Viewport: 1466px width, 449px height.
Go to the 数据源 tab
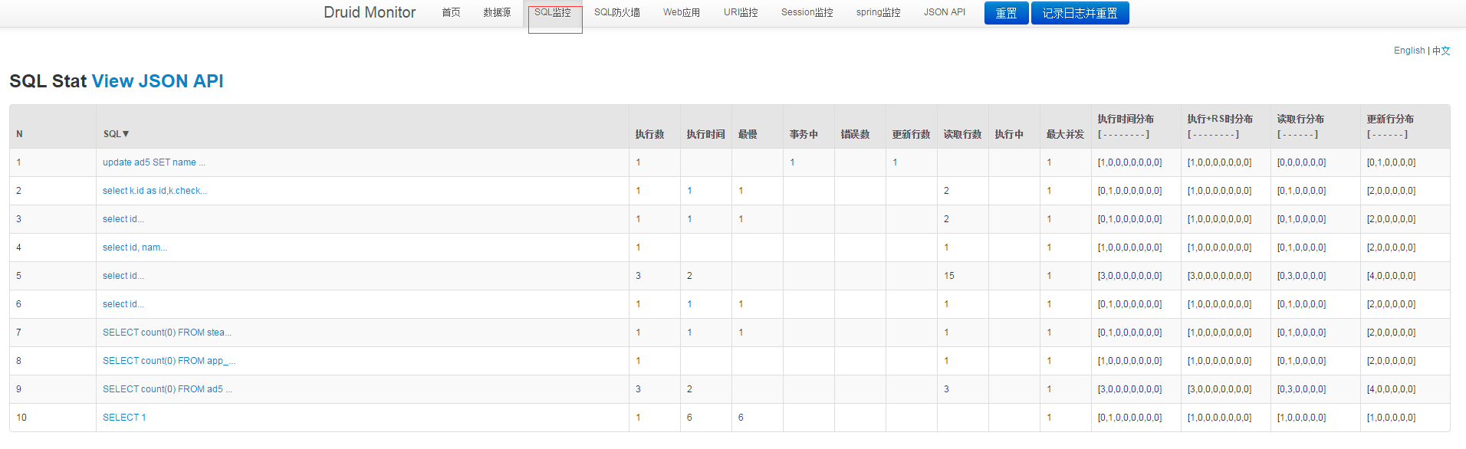(x=497, y=13)
